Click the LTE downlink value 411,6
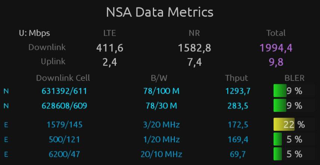Image resolution: width=320 pixels, height=165 pixels. [110, 48]
